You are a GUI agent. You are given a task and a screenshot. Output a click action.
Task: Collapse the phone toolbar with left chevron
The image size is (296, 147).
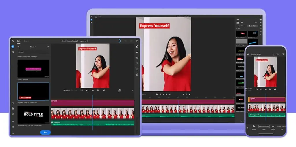(x=247, y=128)
